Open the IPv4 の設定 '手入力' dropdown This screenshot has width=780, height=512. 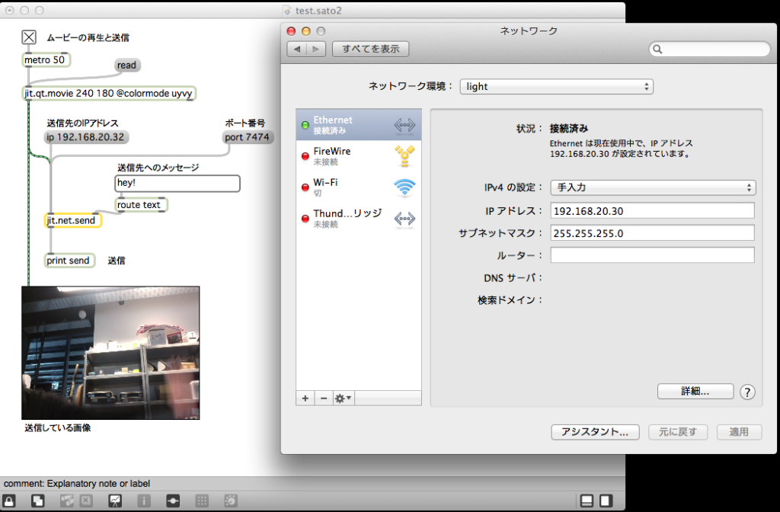click(x=651, y=187)
